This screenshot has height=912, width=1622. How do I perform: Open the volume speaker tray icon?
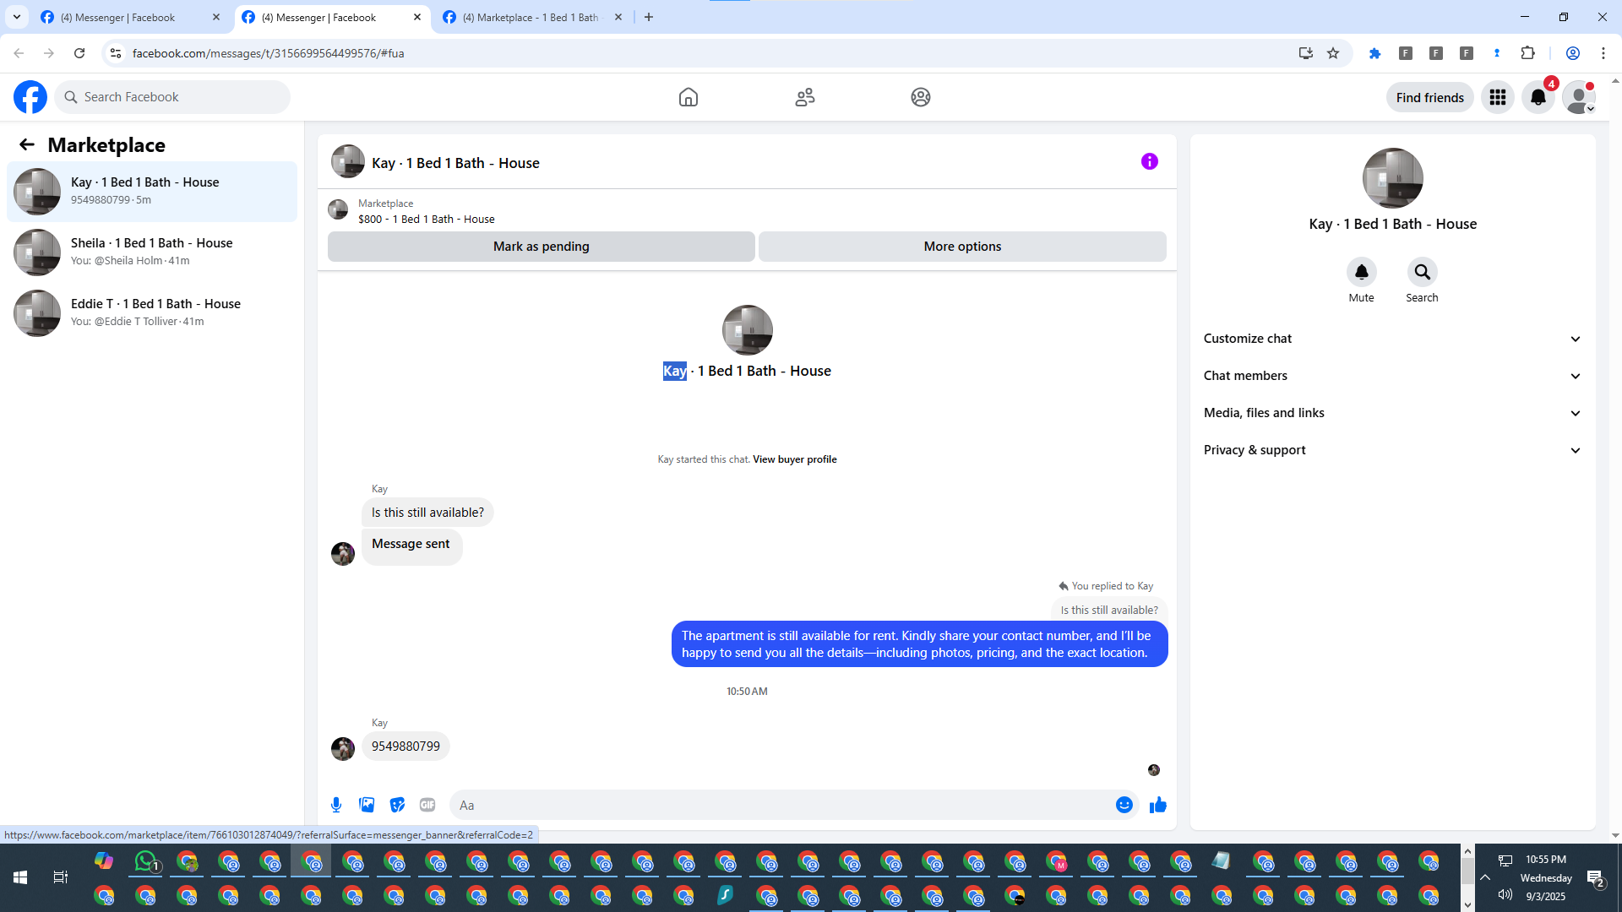coord(1505,894)
